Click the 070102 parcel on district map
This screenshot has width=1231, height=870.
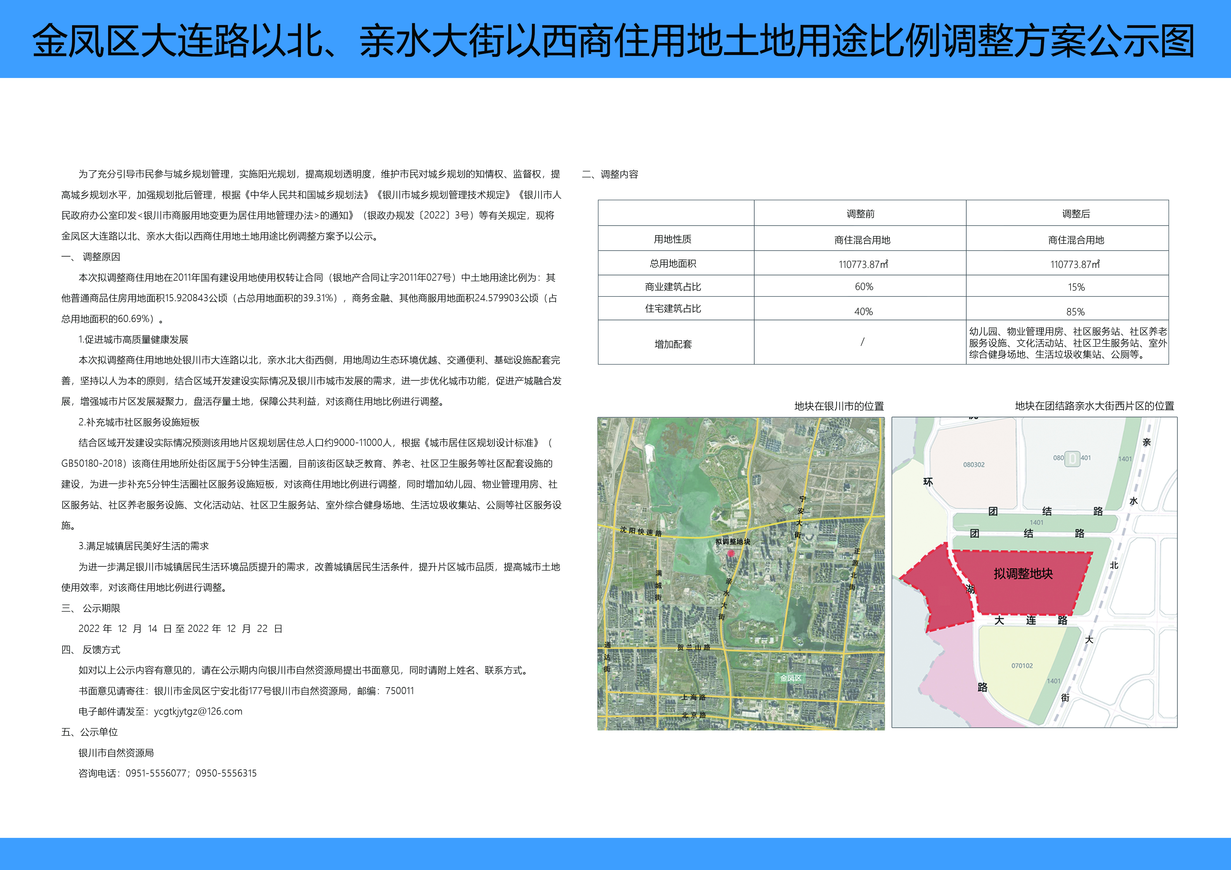tap(1022, 666)
